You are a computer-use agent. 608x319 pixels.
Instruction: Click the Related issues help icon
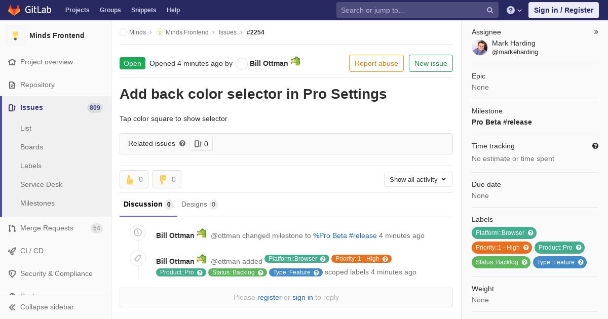click(182, 143)
